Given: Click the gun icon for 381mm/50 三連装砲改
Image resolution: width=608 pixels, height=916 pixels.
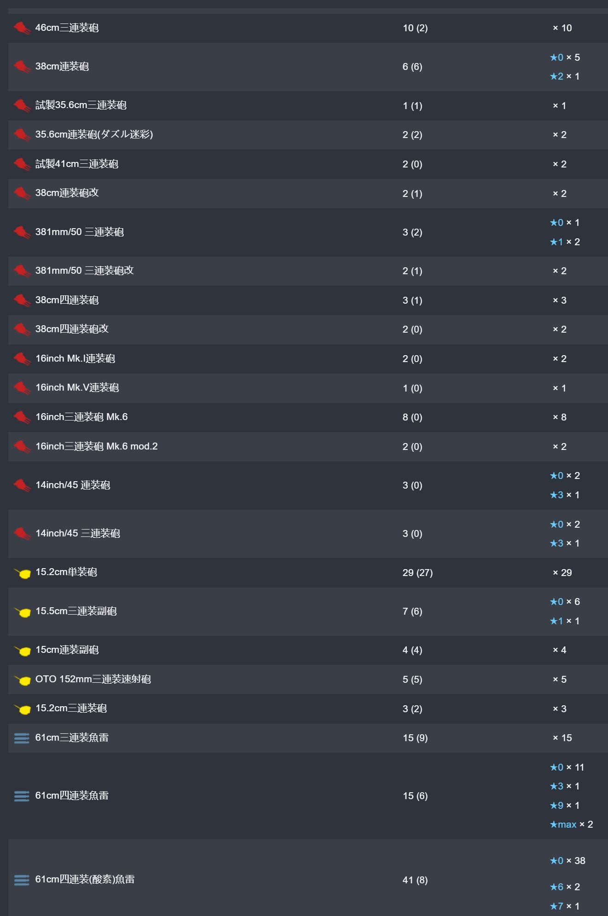Looking at the screenshot, I should (x=22, y=271).
